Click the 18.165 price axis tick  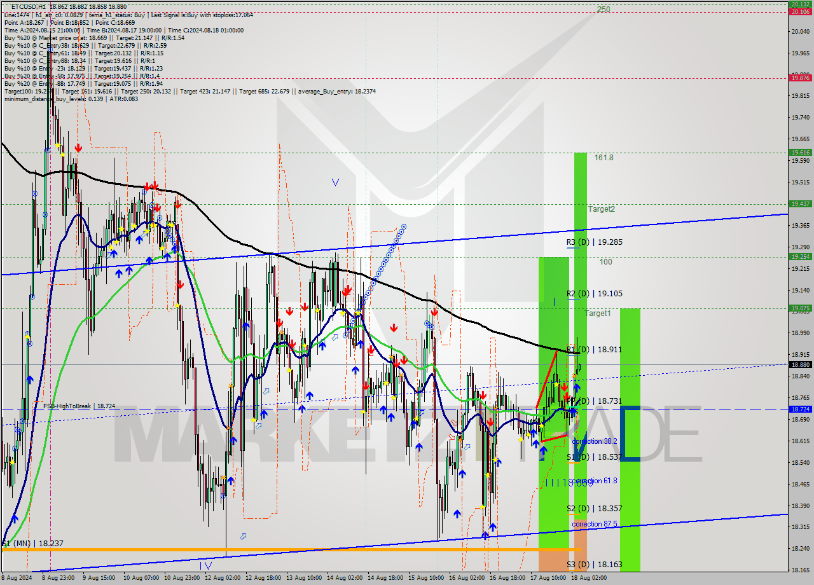[x=801, y=570]
